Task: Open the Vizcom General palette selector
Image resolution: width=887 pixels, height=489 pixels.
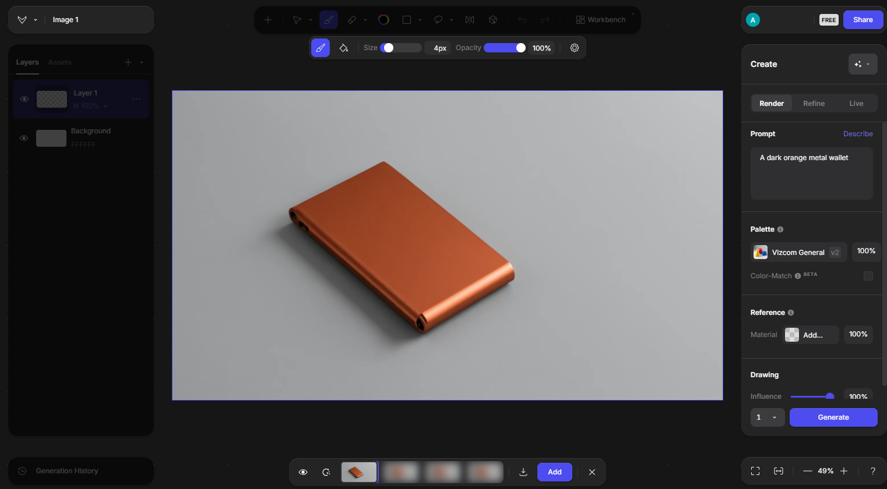Action: [x=798, y=252]
